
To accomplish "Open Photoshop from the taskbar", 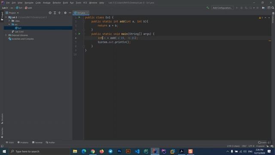I will (119, 151).
